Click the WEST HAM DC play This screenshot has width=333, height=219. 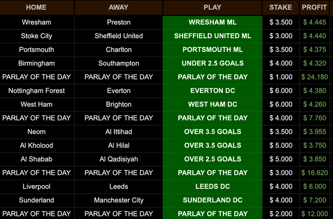click(x=212, y=105)
